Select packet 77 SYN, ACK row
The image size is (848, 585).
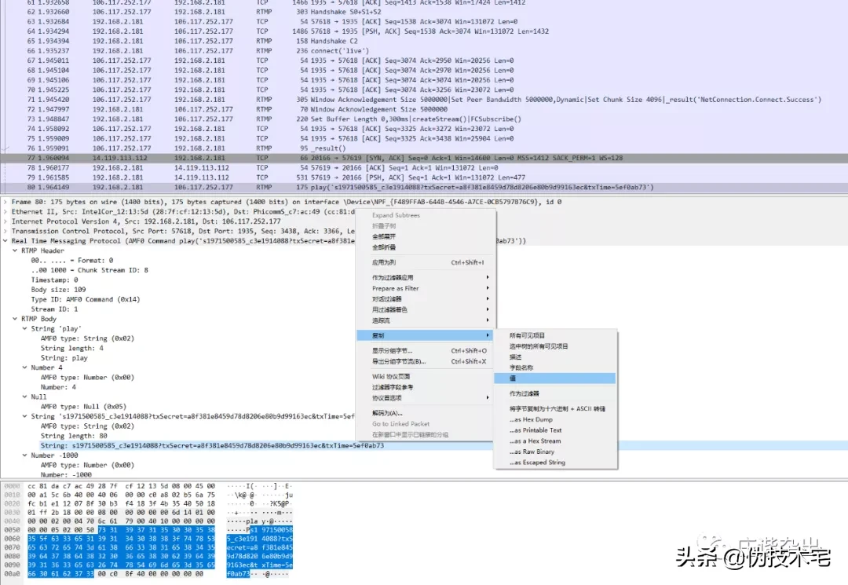click(424, 158)
